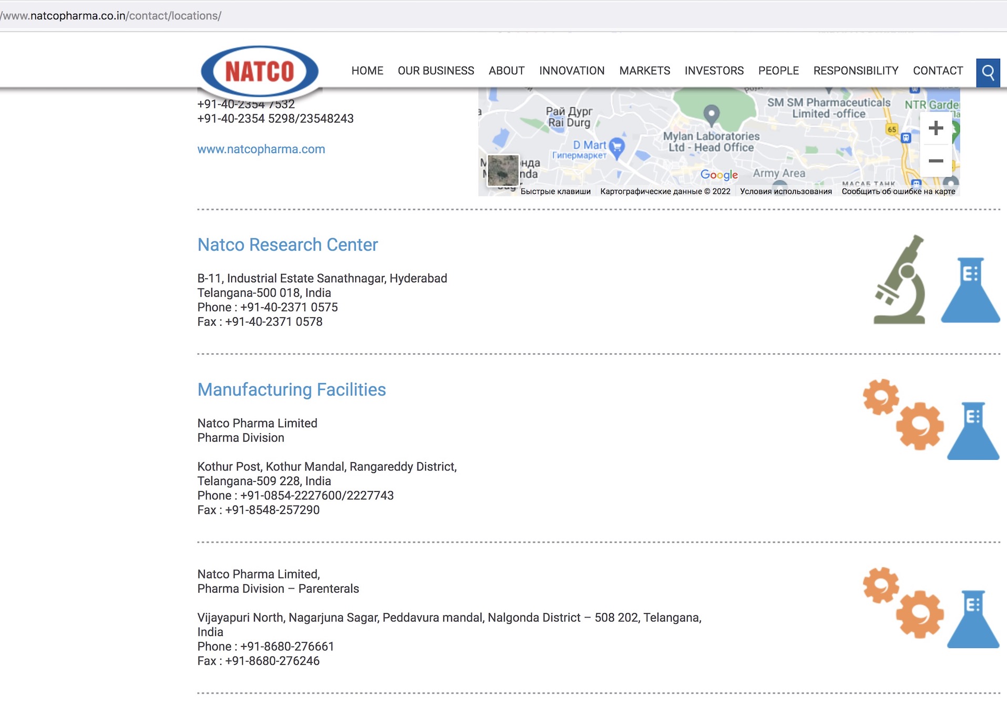Click the blue flask icon beside Parenterals
1007x701 pixels.
973,619
